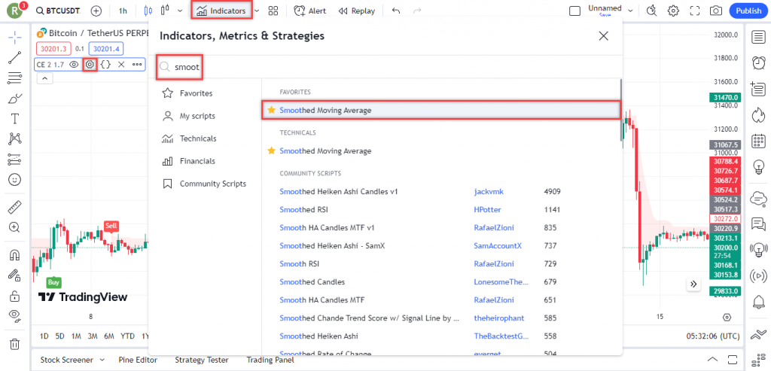Open the Pine Editor tab
This screenshot has width=771, height=371.
(x=139, y=360)
